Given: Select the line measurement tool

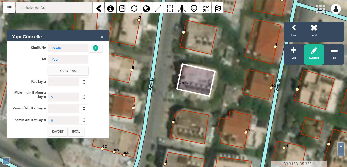Looking at the screenshot, I should [x=158, y=8].
